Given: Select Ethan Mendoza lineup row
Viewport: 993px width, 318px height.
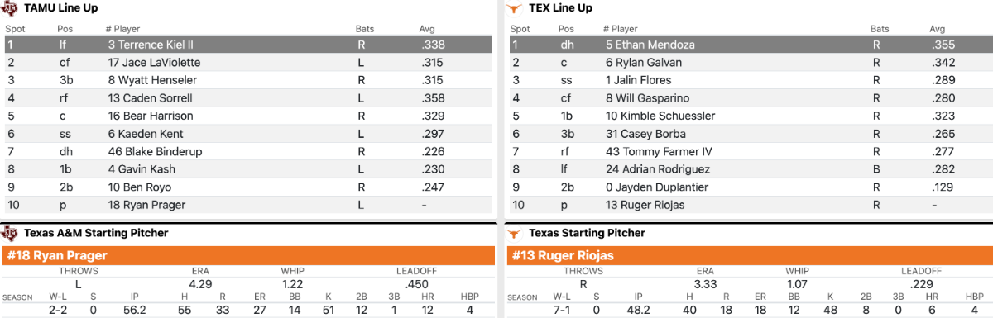Looking at the screenshot, I should (x=749, y=45).
